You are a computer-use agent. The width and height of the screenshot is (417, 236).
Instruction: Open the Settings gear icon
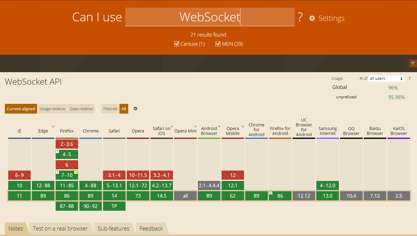coord(312,18)
